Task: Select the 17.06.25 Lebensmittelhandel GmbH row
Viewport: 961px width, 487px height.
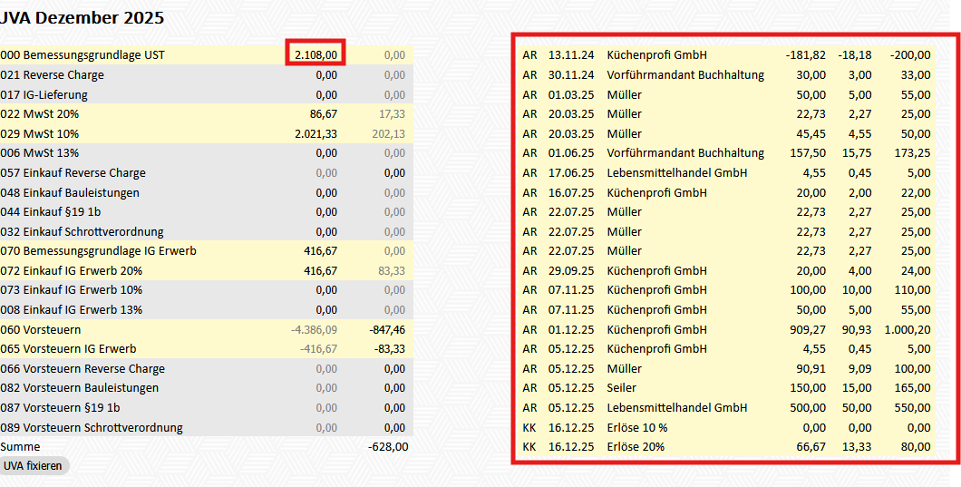Action: pyautogui.click(x=678, y=173)
